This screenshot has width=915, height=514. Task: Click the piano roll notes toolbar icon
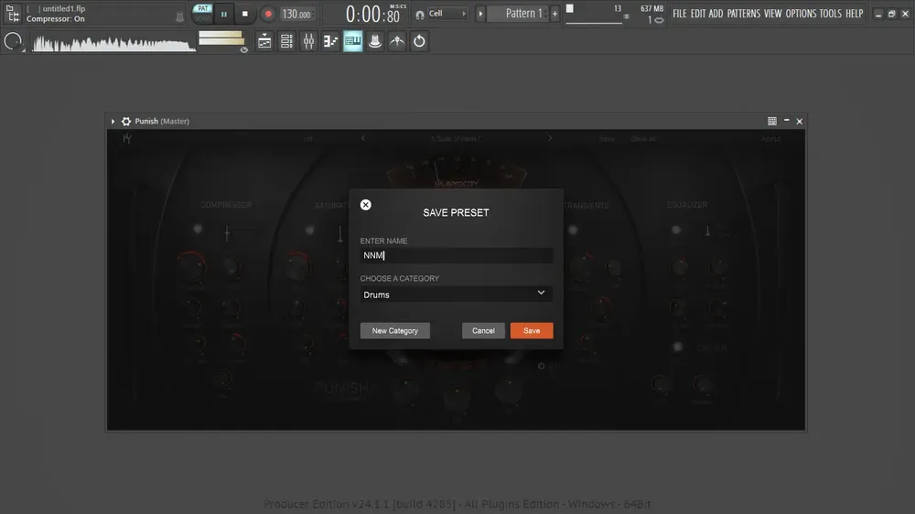331,41
